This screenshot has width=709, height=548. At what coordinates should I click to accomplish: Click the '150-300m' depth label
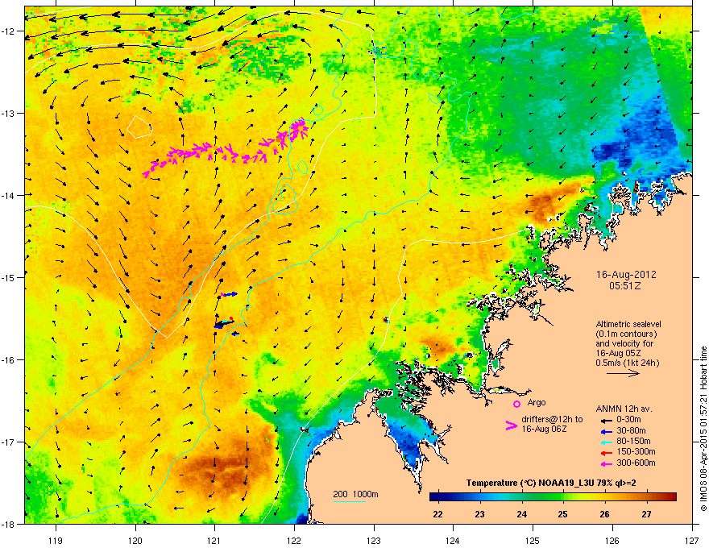coord(636,451)
